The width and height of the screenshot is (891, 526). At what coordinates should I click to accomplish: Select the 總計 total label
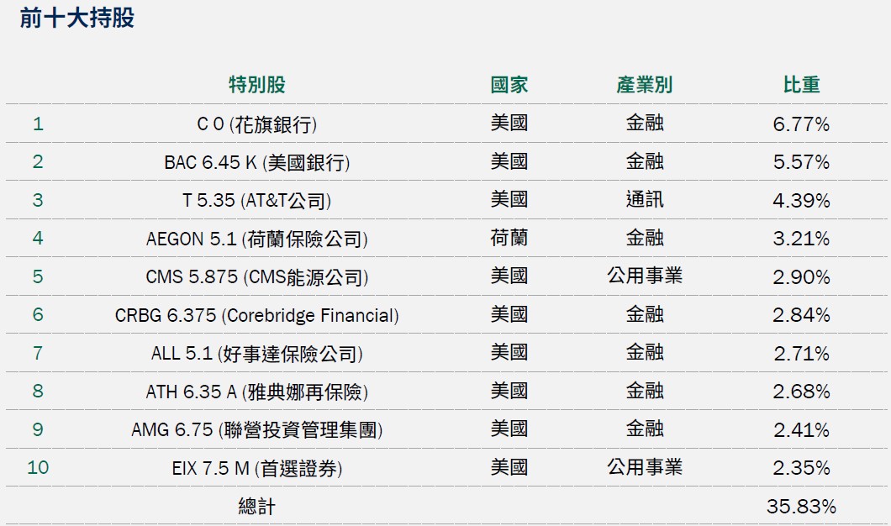[256, 507]
